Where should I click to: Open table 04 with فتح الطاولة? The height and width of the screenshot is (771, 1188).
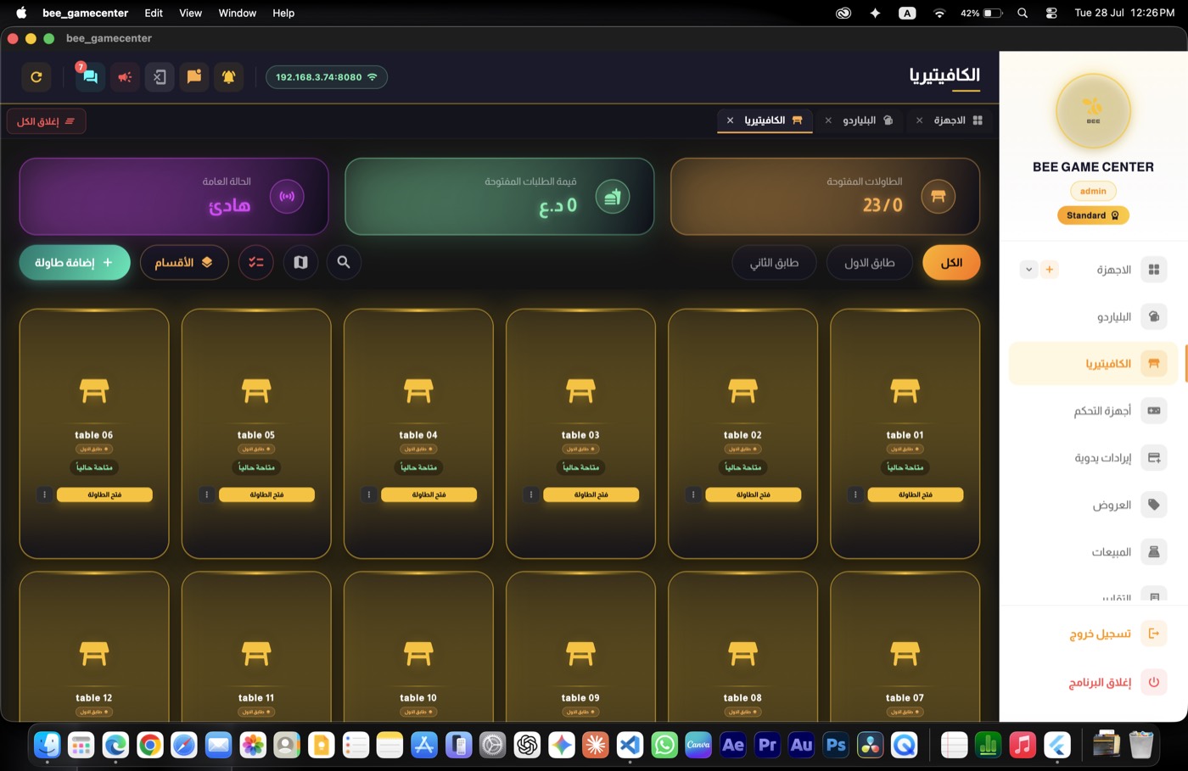coord(429,494)
